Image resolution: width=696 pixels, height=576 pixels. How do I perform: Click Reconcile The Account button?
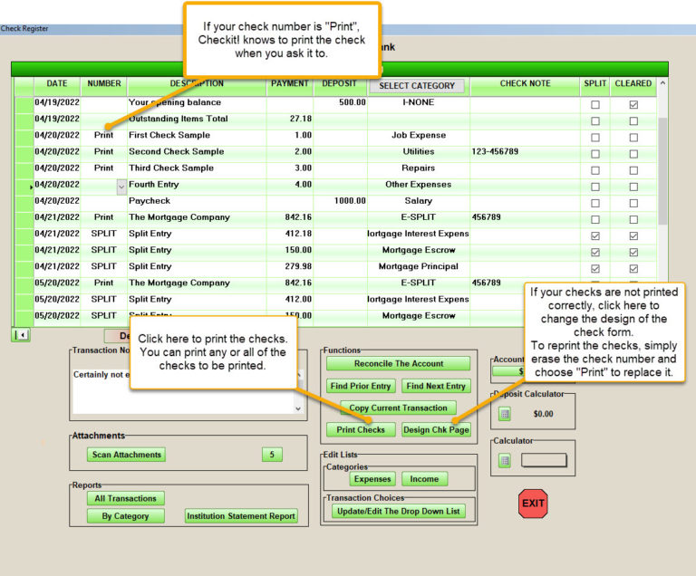[398, 364]
